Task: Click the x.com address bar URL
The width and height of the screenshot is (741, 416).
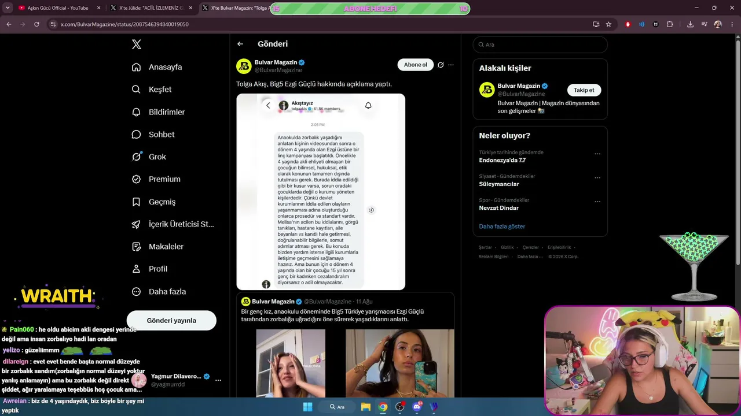Action: pyautogui.click(x=124, y=24)
